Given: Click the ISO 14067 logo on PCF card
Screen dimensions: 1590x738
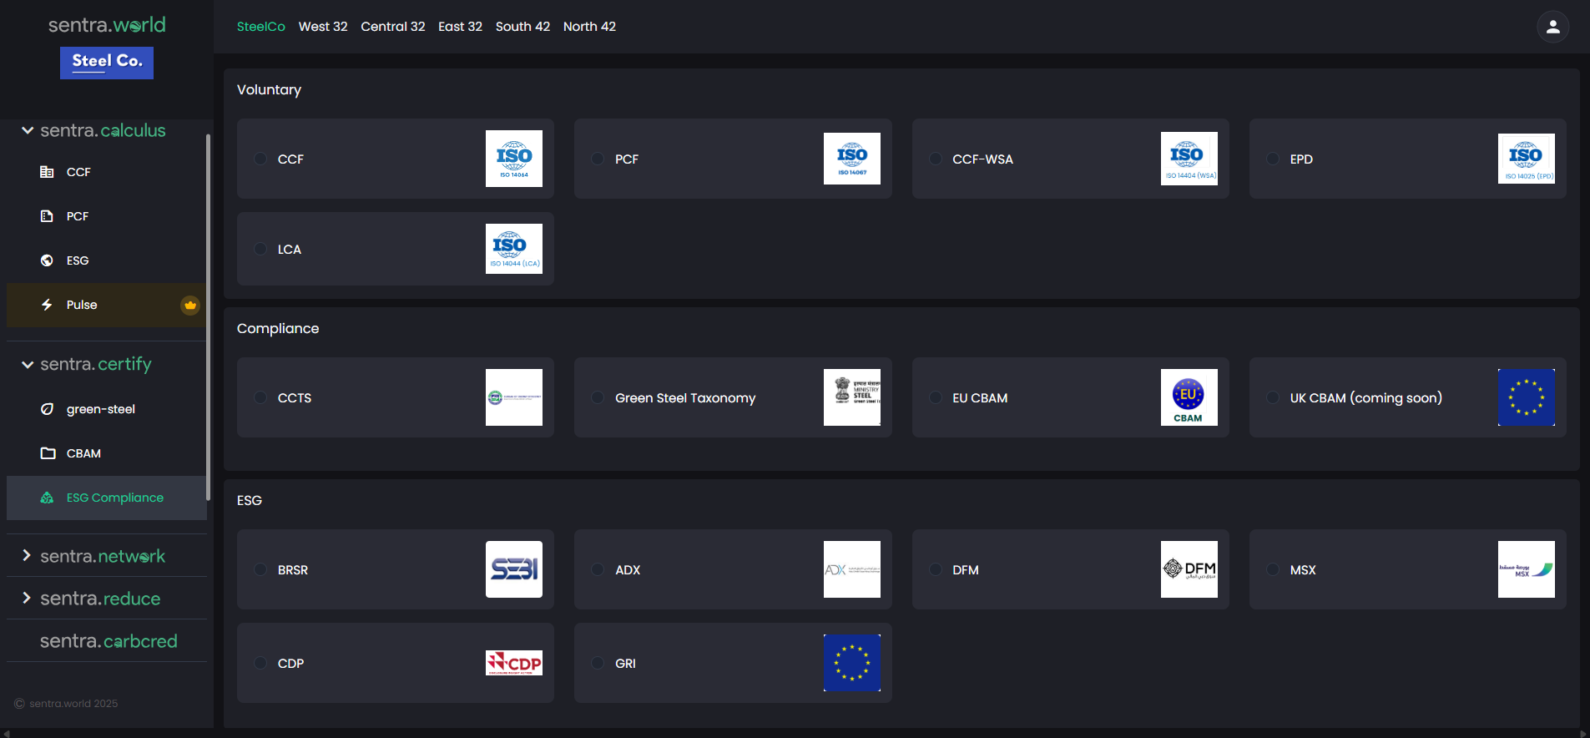Looking at the screenshot, I should (x=851, y=159).
